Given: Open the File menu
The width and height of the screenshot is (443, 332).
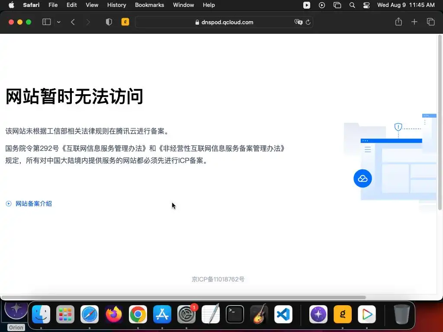Looking at the screenshot, I should click(53, 5).
